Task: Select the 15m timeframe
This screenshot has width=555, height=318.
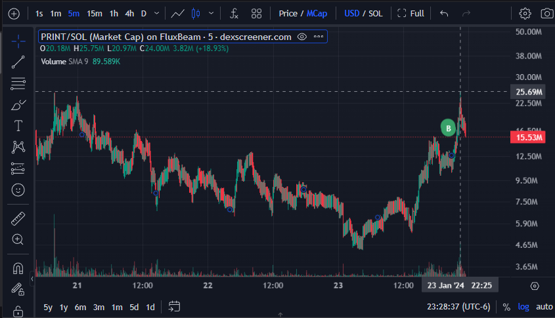Action: 95,14
